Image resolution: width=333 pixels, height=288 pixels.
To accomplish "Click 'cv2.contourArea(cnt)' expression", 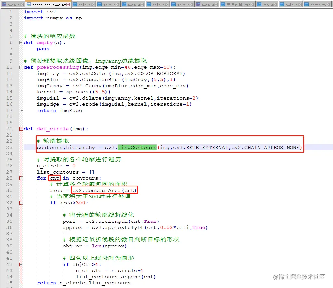I will click(105, 190).
